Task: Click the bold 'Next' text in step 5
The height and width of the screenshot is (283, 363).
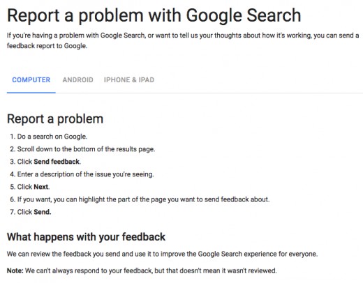Action: [41, 187]
